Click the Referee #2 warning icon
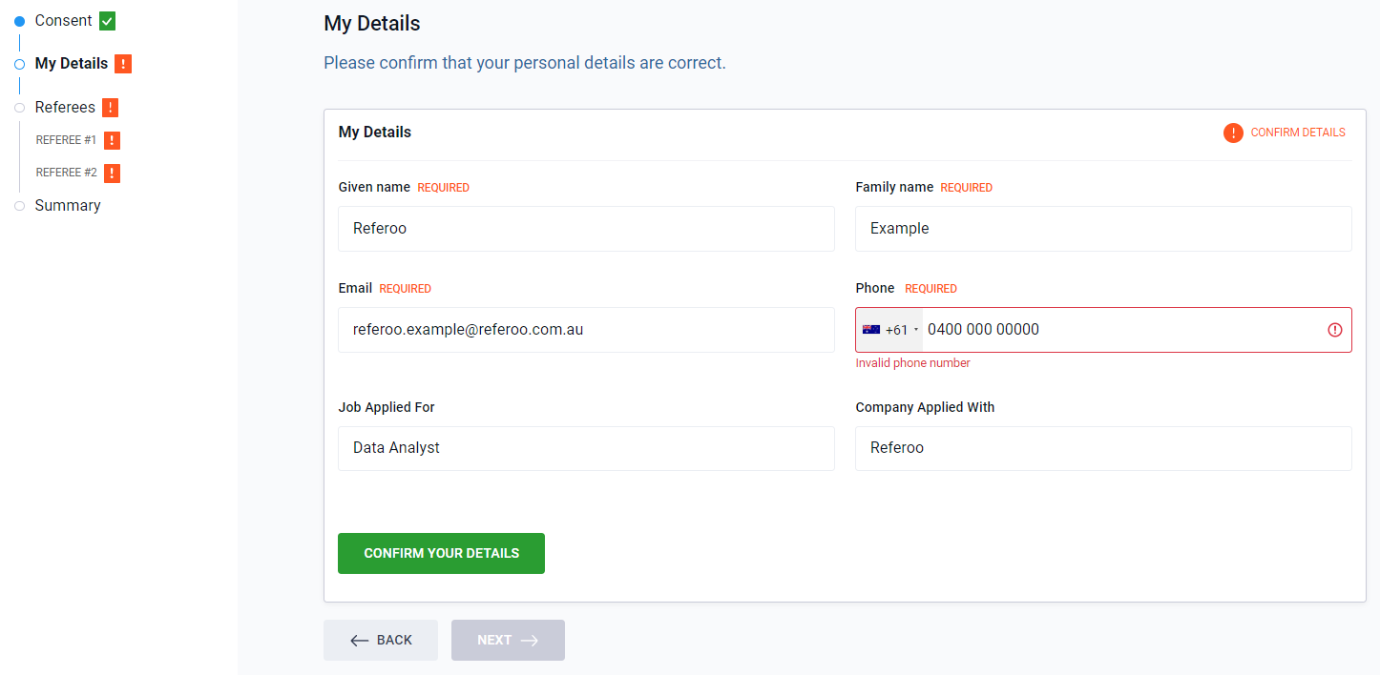The image size is (1380, 675). [112, 173]
